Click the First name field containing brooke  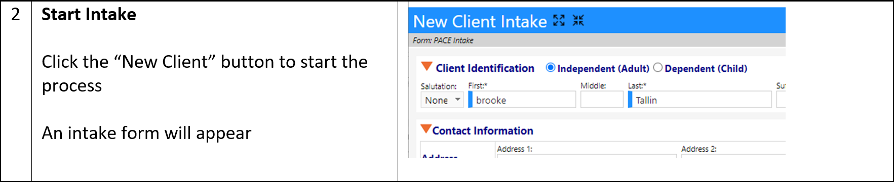[x=522, y=100]
